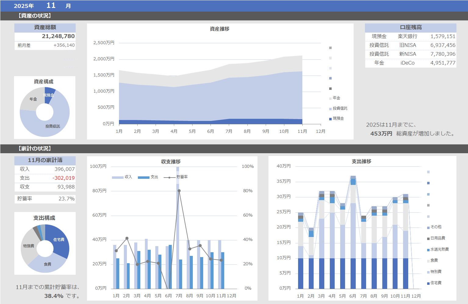This screenshot has height=304, width=468.
Task: Click the 支出 legend swatch in 収支推移
Action: click(143, 177)
